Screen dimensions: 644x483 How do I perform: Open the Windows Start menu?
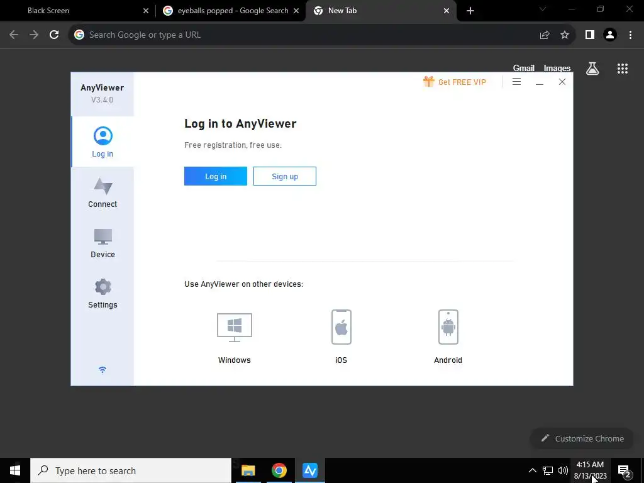15,470
